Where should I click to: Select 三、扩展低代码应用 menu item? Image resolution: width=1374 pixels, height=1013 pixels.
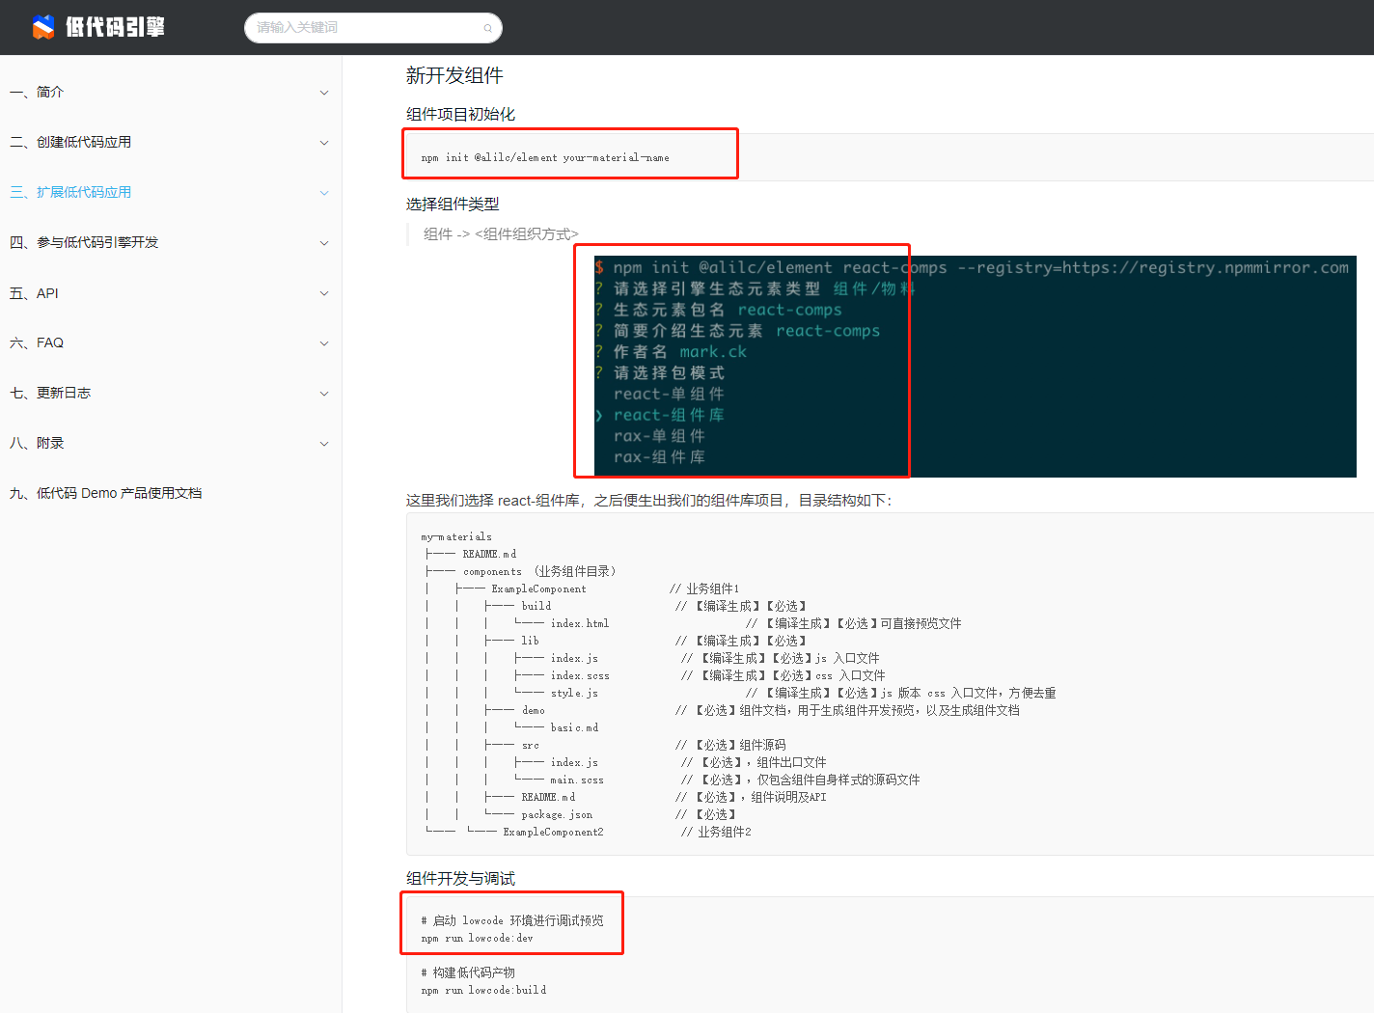click(x=70, y=192)
